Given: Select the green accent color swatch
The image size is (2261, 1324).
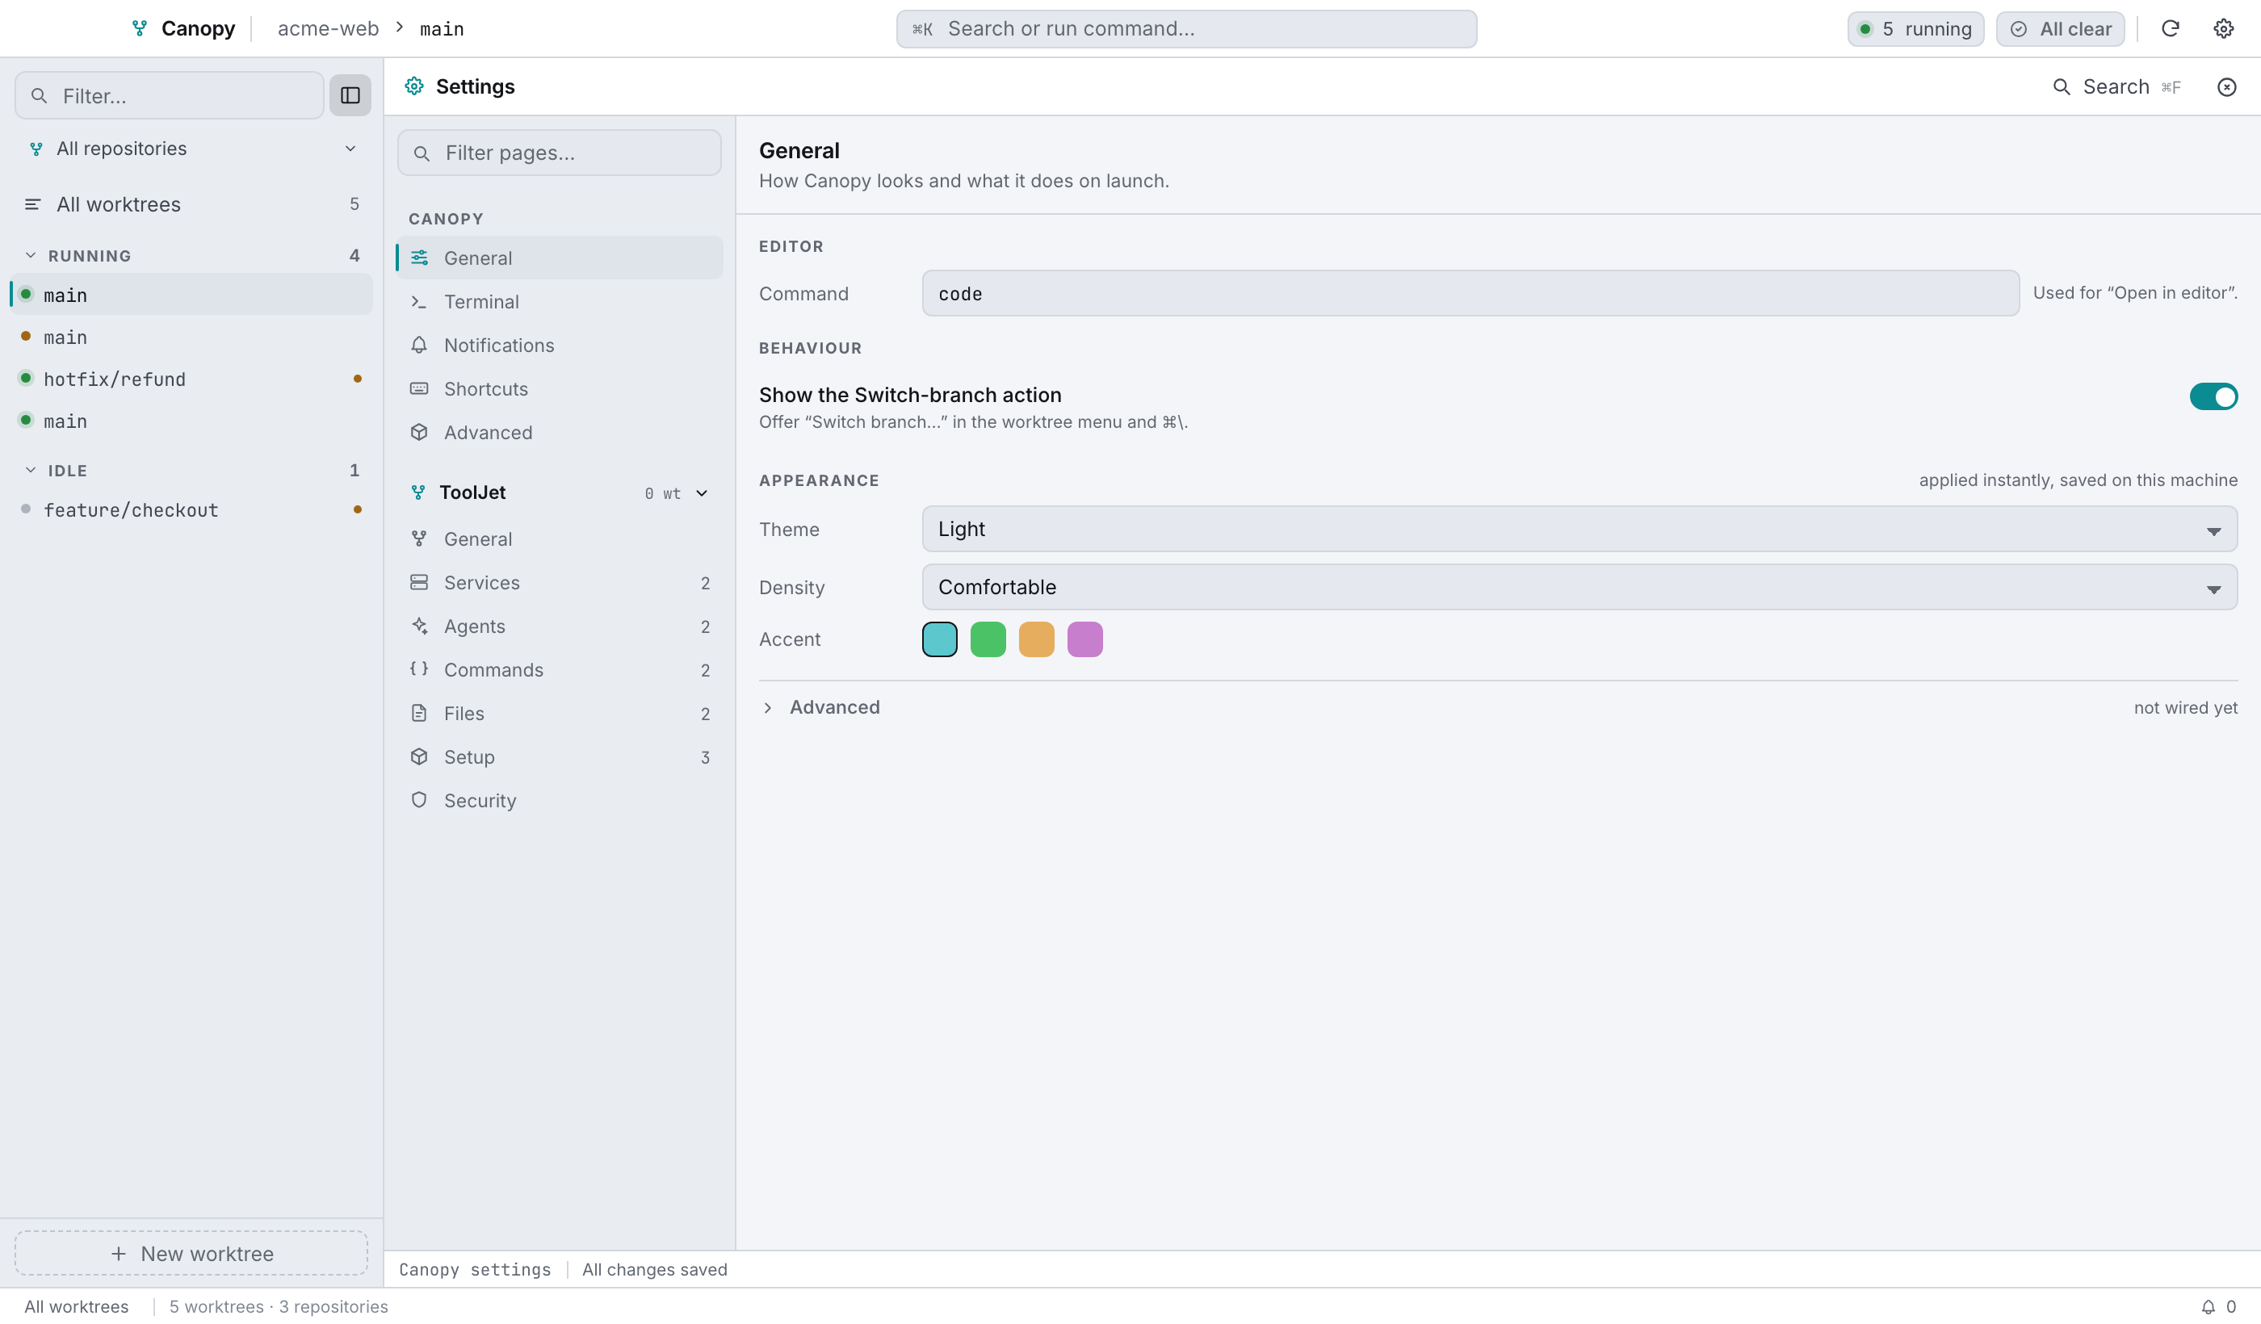Looking at the screenshot, I should (988, 639).
